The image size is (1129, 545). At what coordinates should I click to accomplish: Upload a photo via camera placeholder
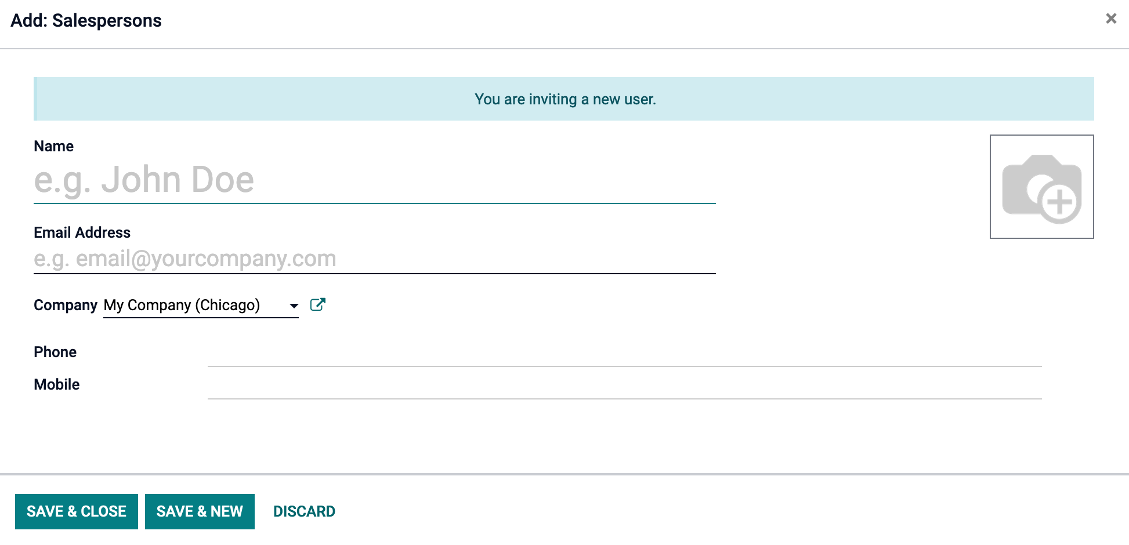1041,187
